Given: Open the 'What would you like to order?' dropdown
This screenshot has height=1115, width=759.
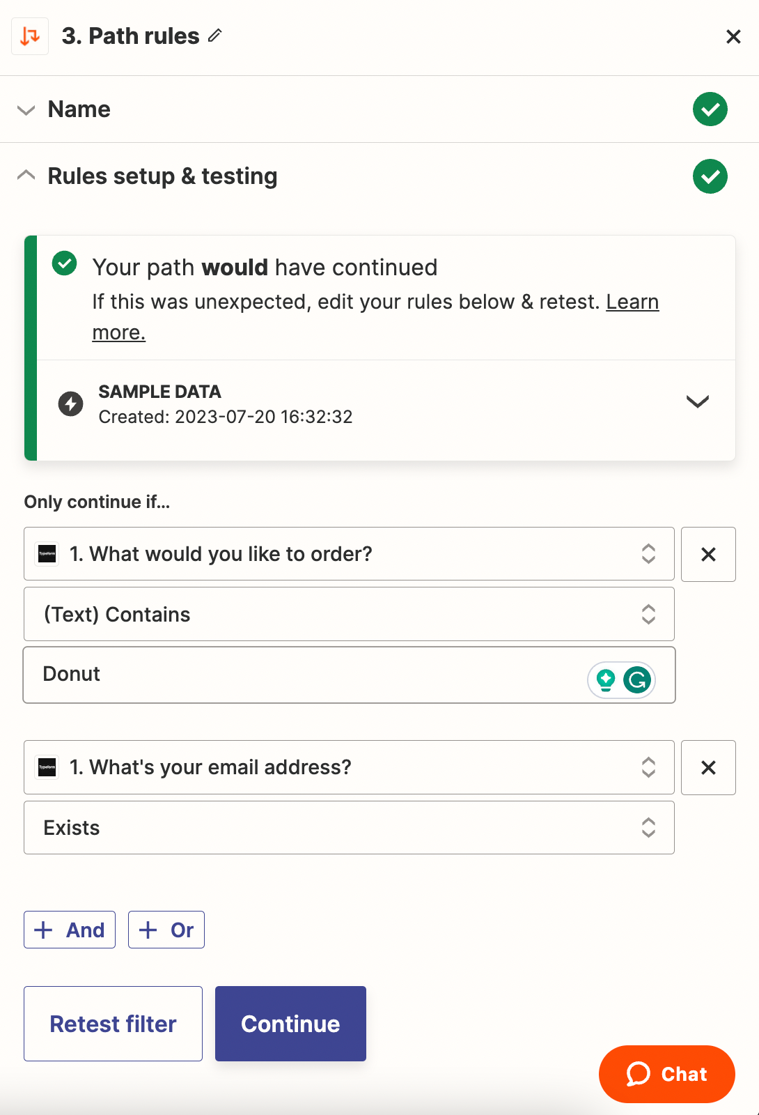Looking at the screenshot, I should tap(348, 554).
